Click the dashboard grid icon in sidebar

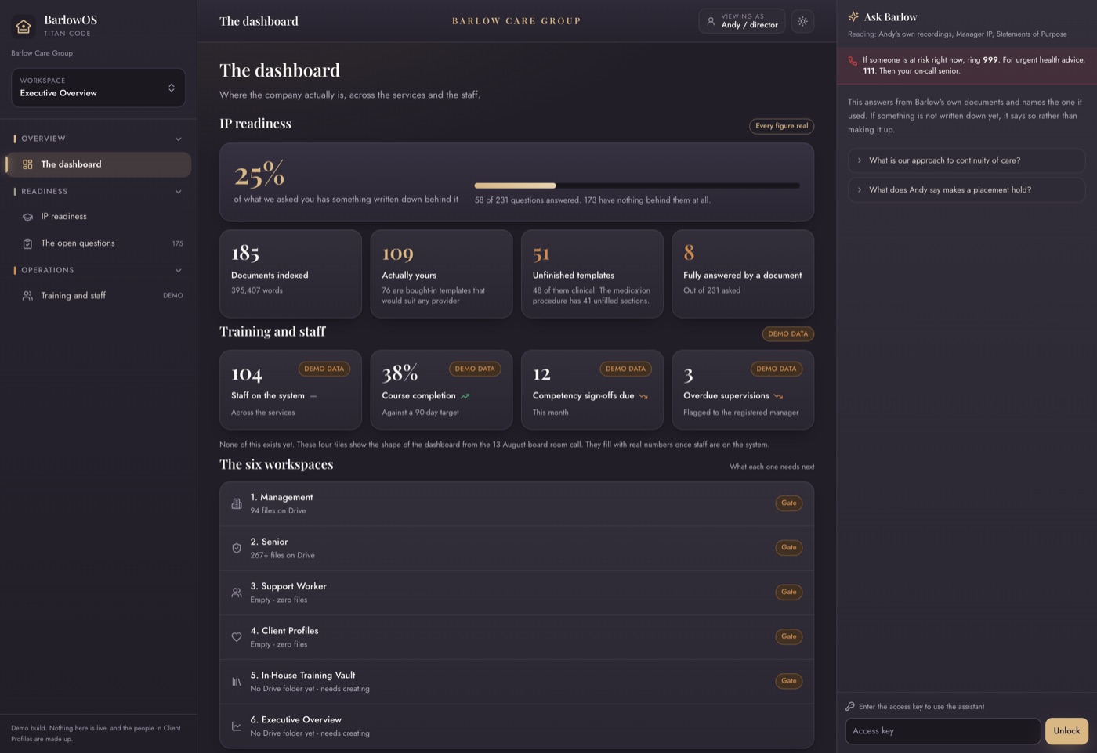pyautogui.click(x=27, y=164)
